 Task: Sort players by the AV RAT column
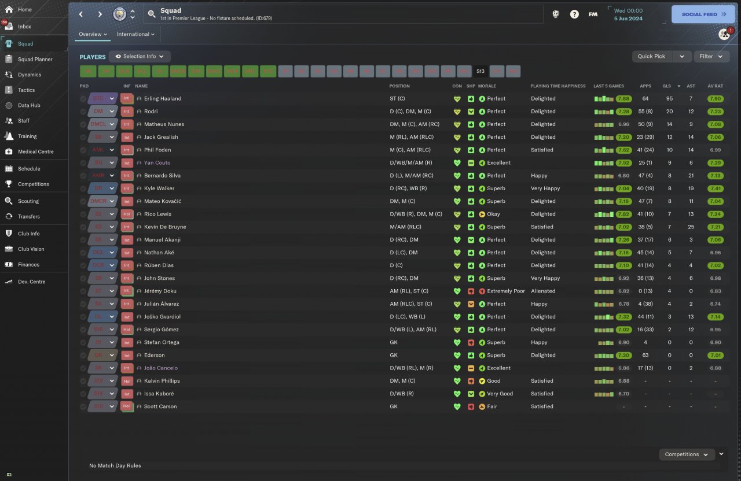[716, 86]
